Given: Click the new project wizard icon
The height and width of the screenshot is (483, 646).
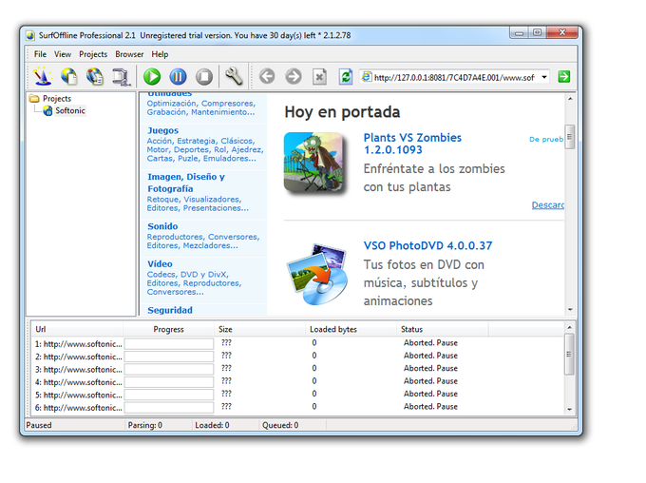Looking at the screenshot, I should click(x=42, y=76).
